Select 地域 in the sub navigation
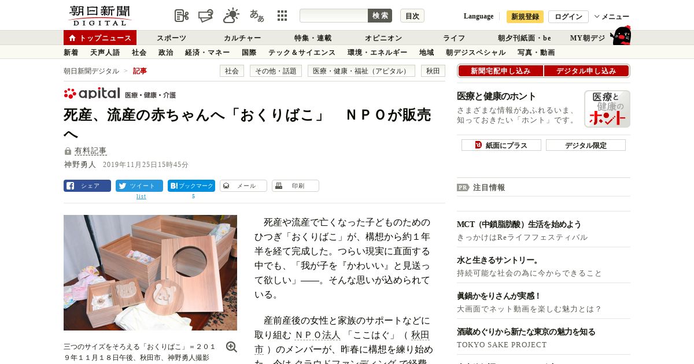This screenshot has height=364, width=694. pyautogui.click(x=427, y=52)
